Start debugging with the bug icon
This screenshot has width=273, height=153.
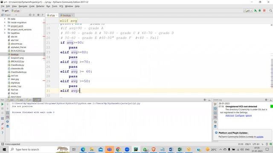(x=260, y=11)
